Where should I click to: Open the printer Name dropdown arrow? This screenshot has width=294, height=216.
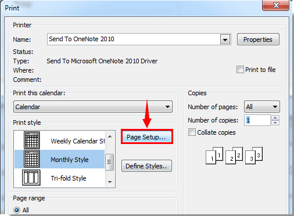(x=225, y=39)
